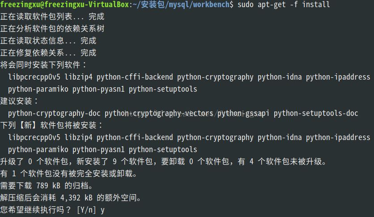Click the 正在分析软件包的依赖关系树 line
The image size is (374, 217).
52,29
